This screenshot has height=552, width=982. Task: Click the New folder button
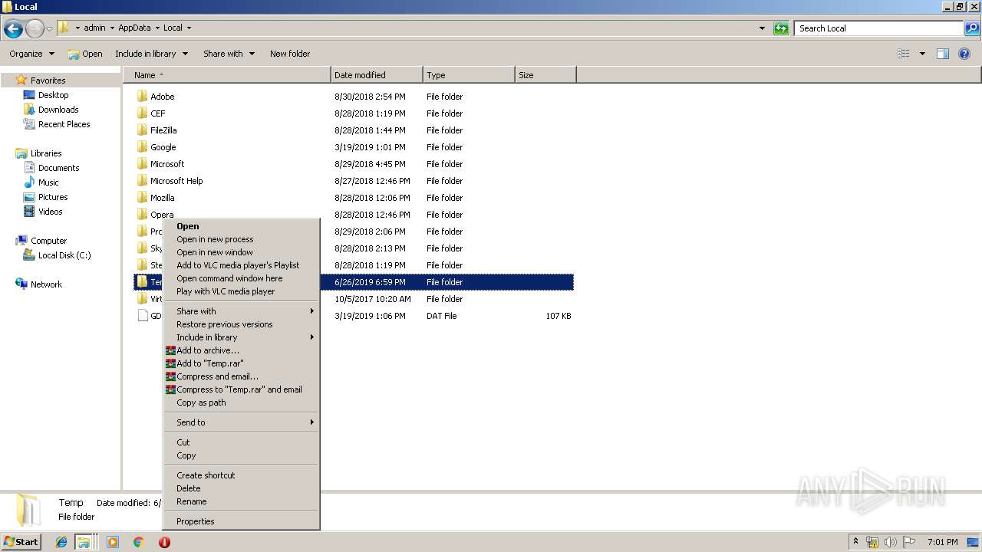tap(290, 54)
